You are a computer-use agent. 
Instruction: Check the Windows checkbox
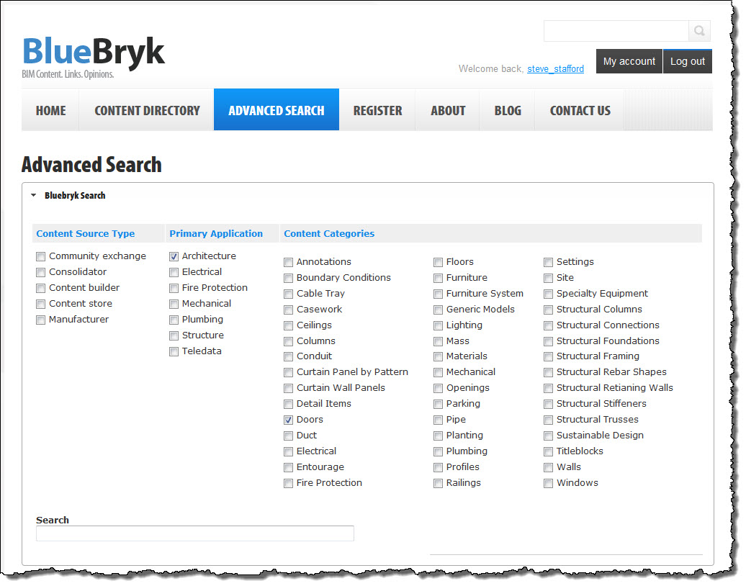549,483
